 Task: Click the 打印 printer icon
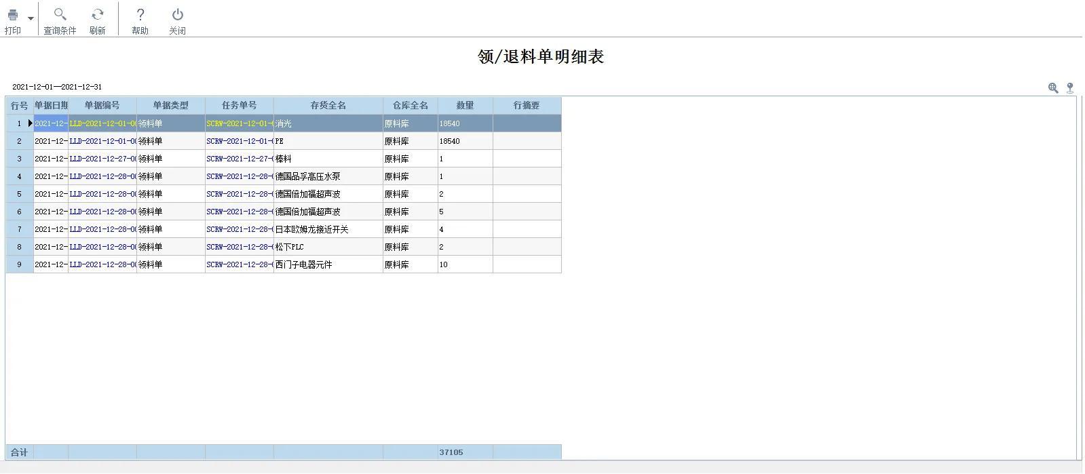pyautogui.click(x=12, y=15)
